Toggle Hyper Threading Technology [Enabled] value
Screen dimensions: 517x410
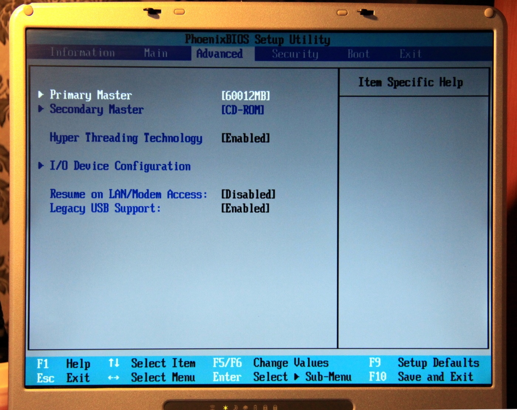tap(246, 138)
